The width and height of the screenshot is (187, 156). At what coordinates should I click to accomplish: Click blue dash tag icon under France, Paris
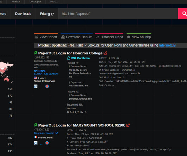(x=41, y=144)
